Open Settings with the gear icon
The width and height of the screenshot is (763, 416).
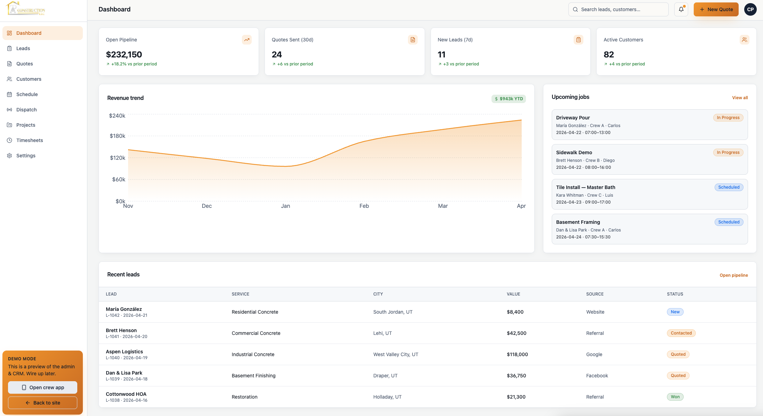click(9, 156)
